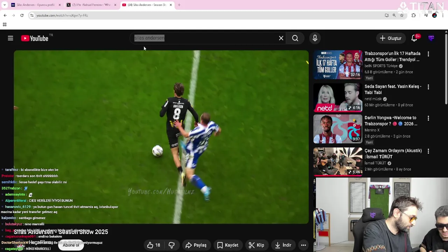Image resolution: width=448 pixels, height=252 pixels.
Task: Open the tab search dropdown arrow
Action: [5, 5]
